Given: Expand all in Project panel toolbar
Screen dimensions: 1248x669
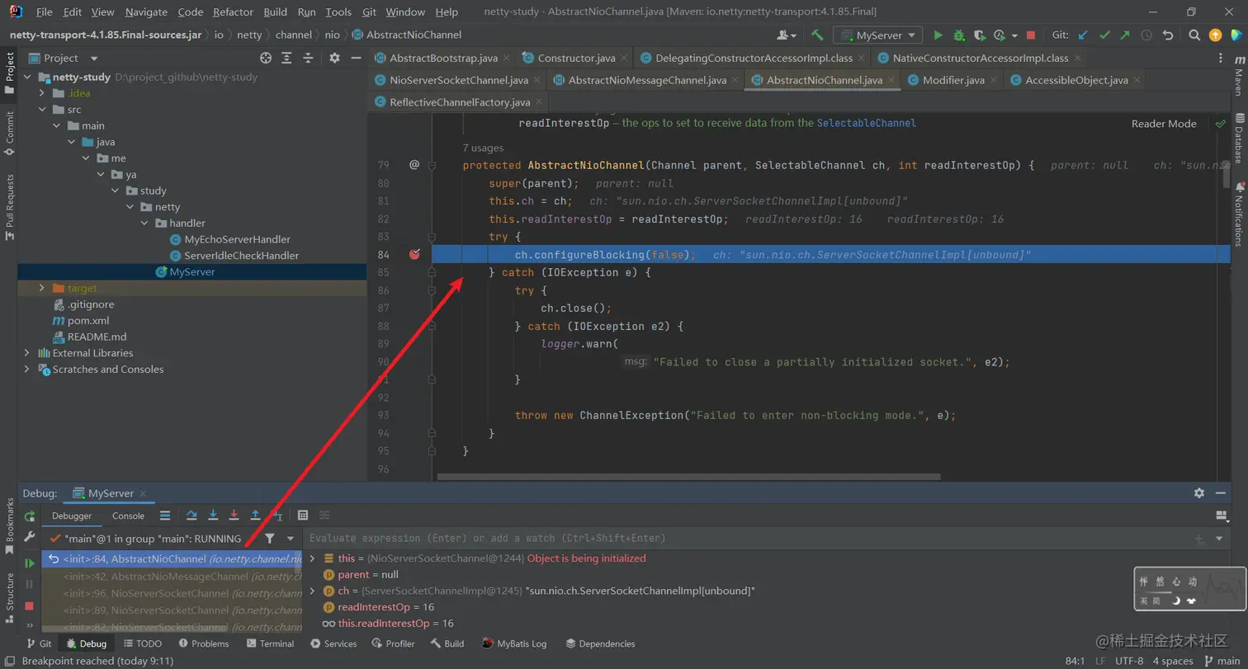Looking at the screenshot, I should [286, 58].
